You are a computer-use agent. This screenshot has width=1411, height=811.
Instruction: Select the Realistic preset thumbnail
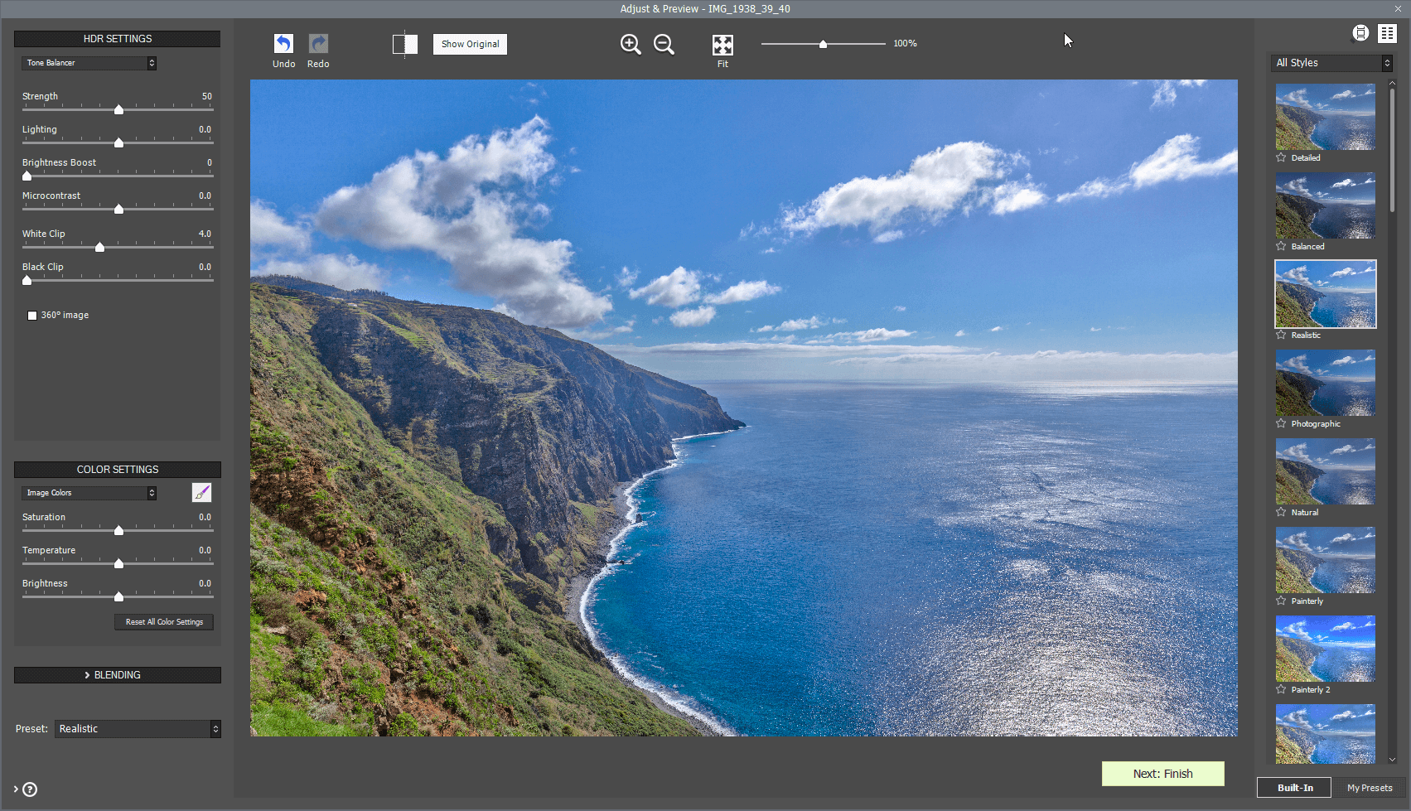coord(1325,294)
